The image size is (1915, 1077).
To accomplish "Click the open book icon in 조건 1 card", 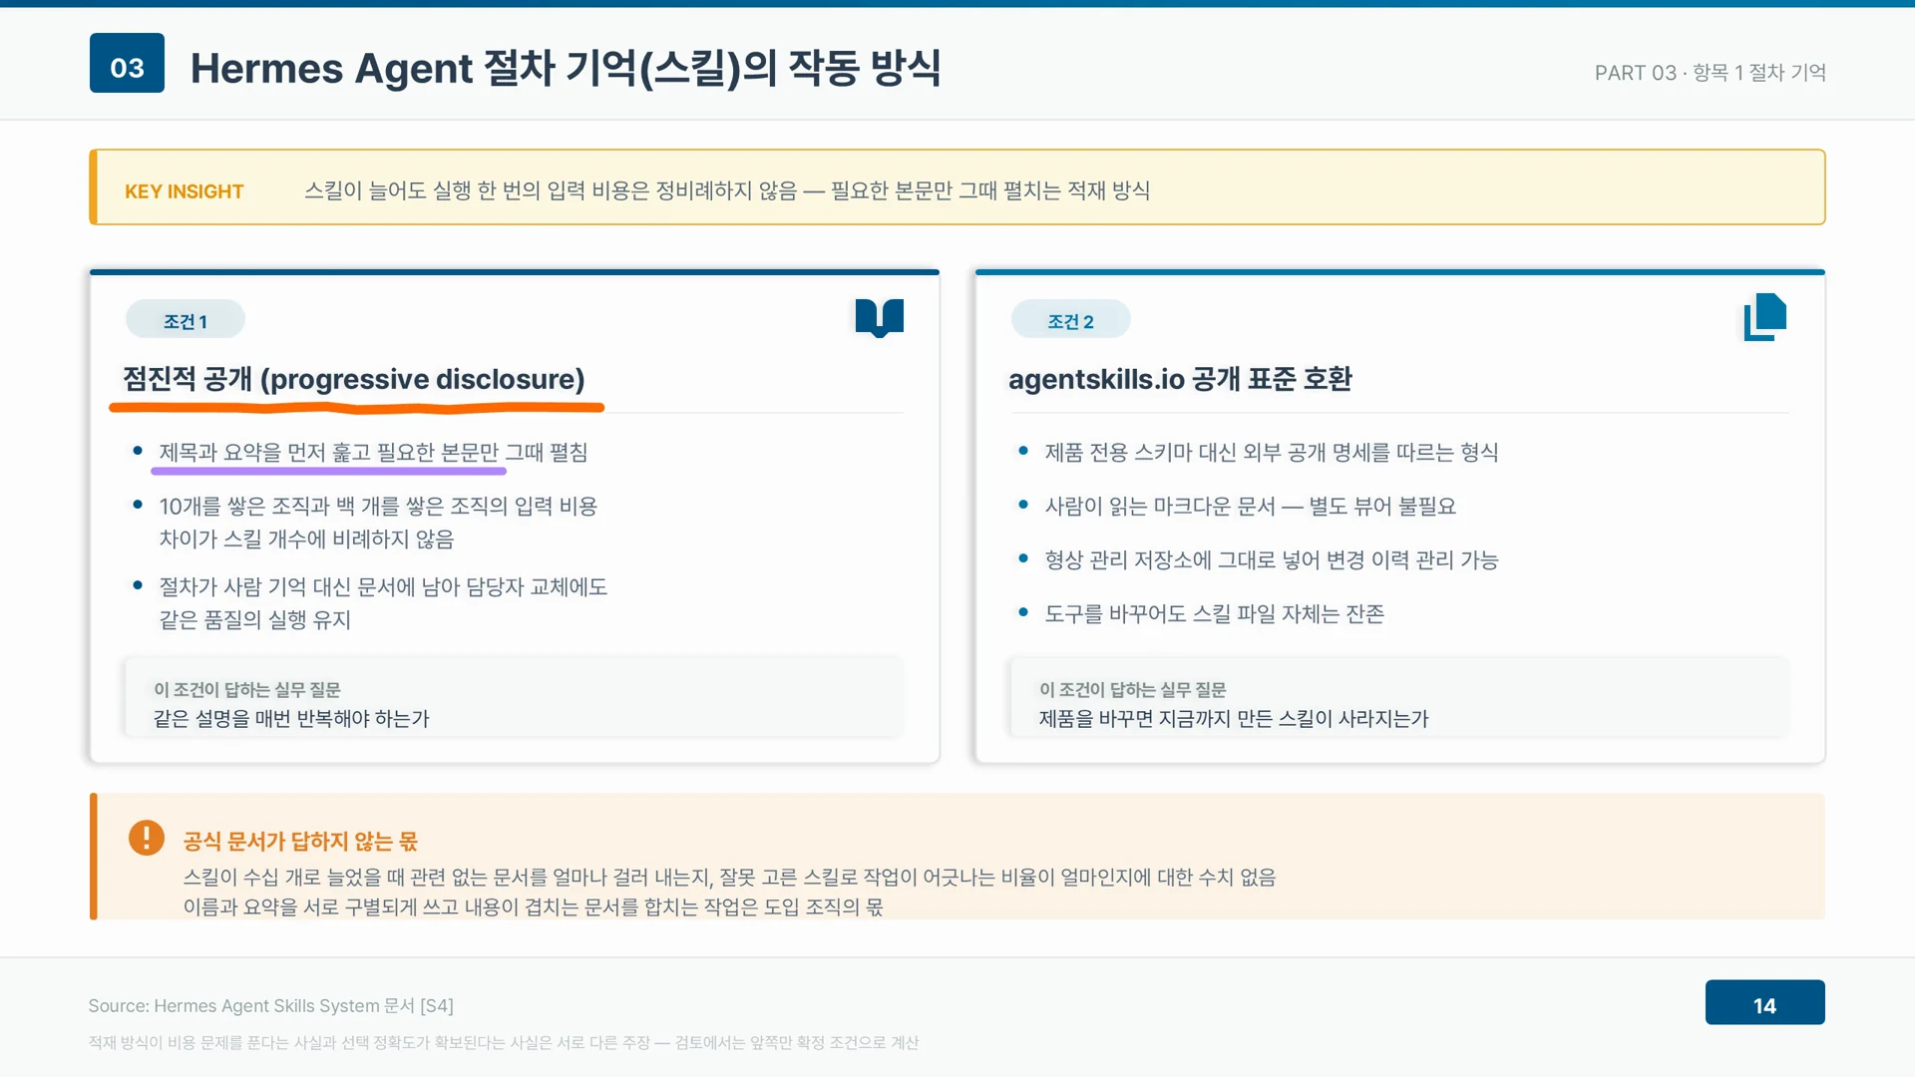I will pos(879,318).
